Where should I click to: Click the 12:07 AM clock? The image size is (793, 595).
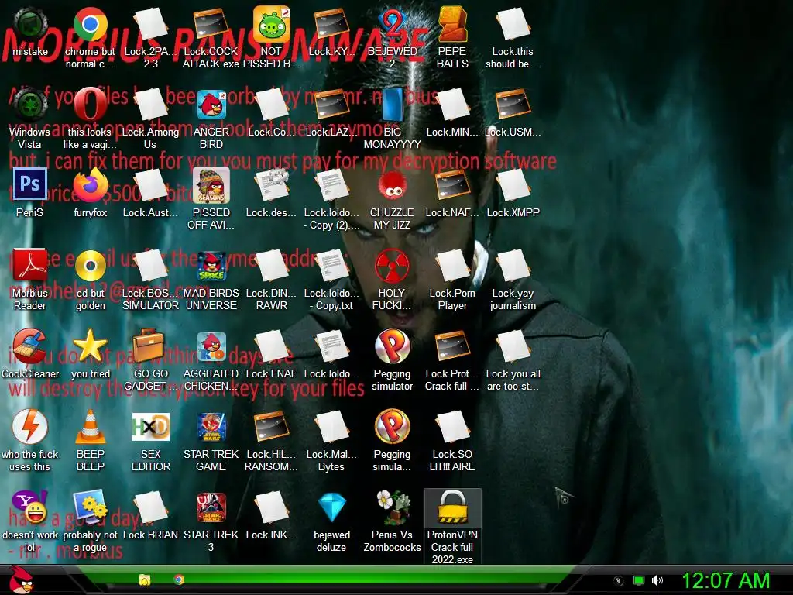[x=726, y=580]
